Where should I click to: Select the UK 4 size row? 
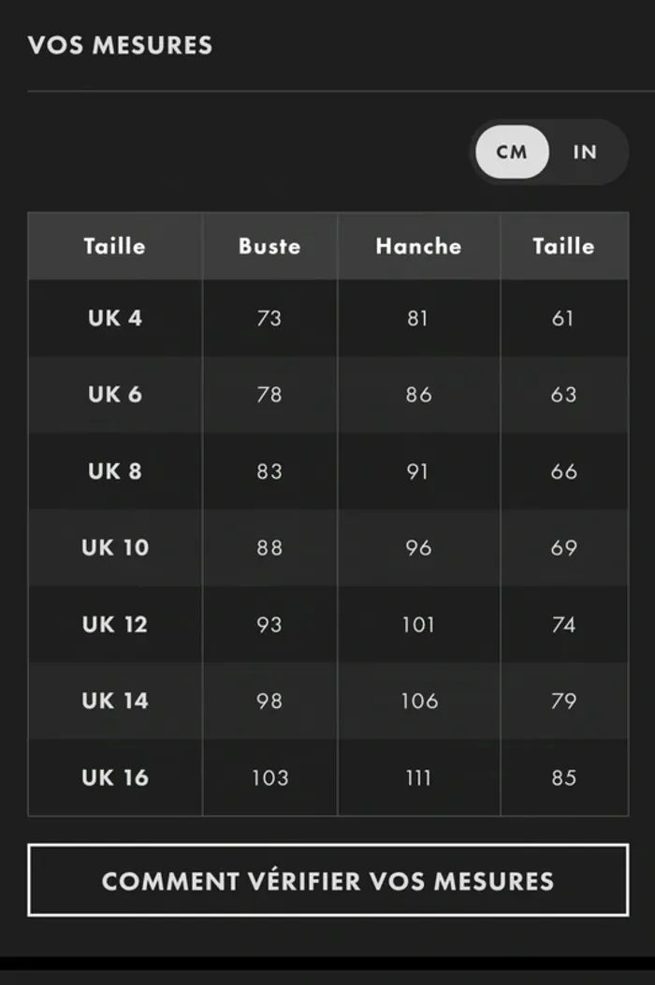pos(115,318)
